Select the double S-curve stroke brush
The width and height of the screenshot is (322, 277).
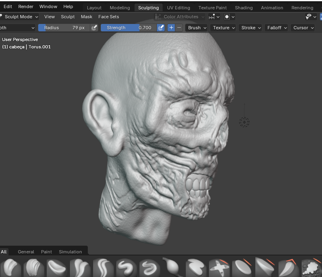point(80,267)
